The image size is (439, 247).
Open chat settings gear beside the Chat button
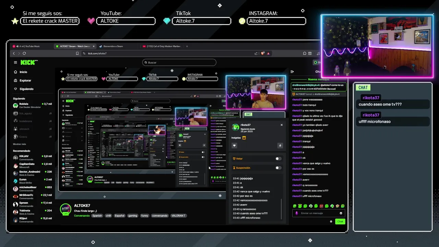pyautogui.click(x=331, y=221)
